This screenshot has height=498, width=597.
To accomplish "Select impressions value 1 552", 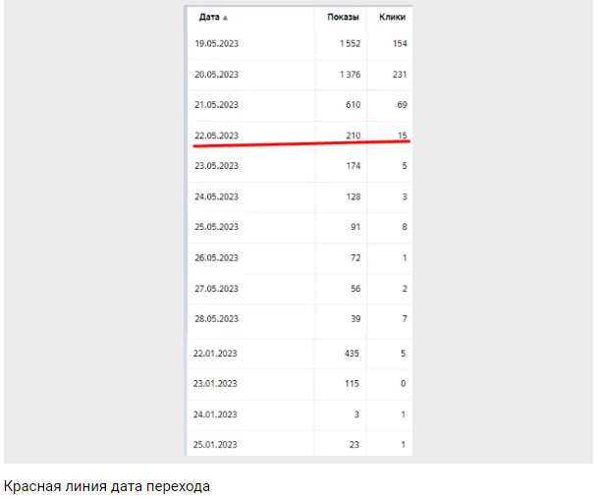I will pos(350,44).
